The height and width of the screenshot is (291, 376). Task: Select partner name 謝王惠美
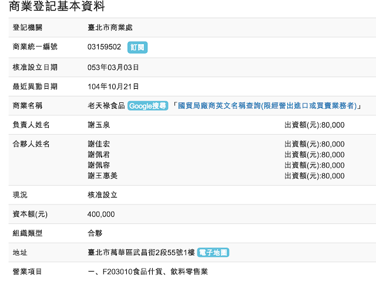102,176
